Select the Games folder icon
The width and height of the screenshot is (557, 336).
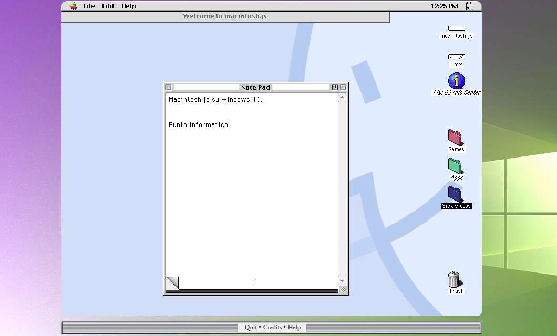point(456,138)
